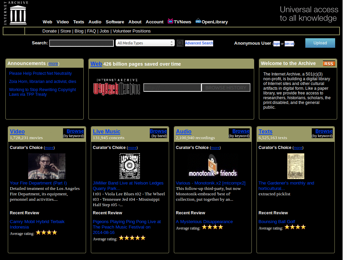
Task: Click the OpenLibrary open-book icon
Action: (198, 21)
